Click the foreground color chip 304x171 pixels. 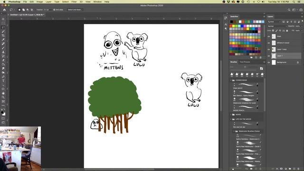pos(2,113)
